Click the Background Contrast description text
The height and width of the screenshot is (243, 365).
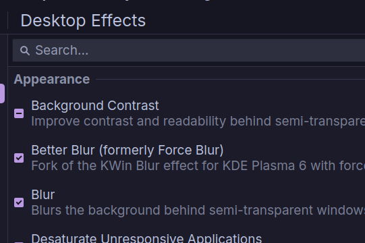coord(198,122)
